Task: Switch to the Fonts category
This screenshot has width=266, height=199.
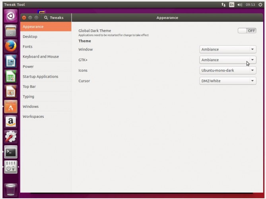Action: point(46,47)
